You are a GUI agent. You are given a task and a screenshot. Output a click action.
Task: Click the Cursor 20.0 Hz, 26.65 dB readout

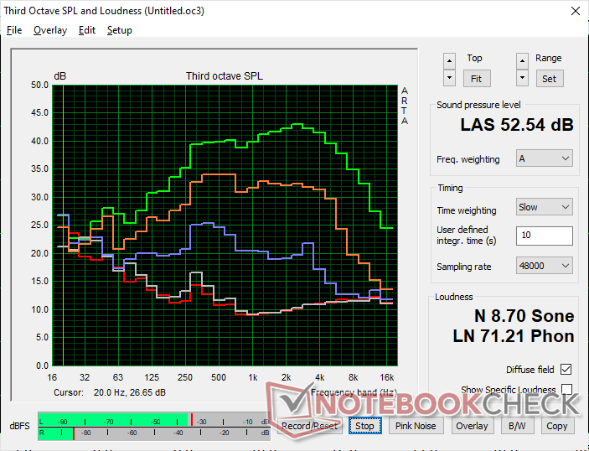coord(110,393)
